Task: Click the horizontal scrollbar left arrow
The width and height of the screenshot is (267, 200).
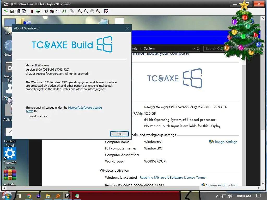Action: point(4,188)
